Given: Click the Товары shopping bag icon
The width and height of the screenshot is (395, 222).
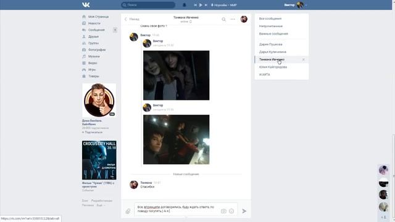Looking at the screenshot, I should [x=84, y=76].
